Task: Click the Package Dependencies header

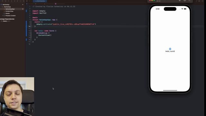Action: pyautogui.click(x=7, y=19)
